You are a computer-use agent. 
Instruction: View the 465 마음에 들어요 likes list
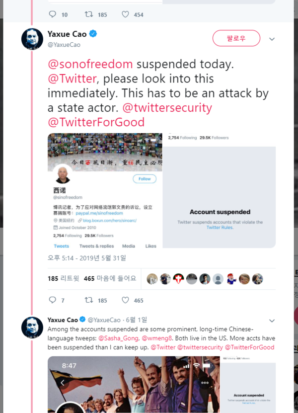pos(110,278)
